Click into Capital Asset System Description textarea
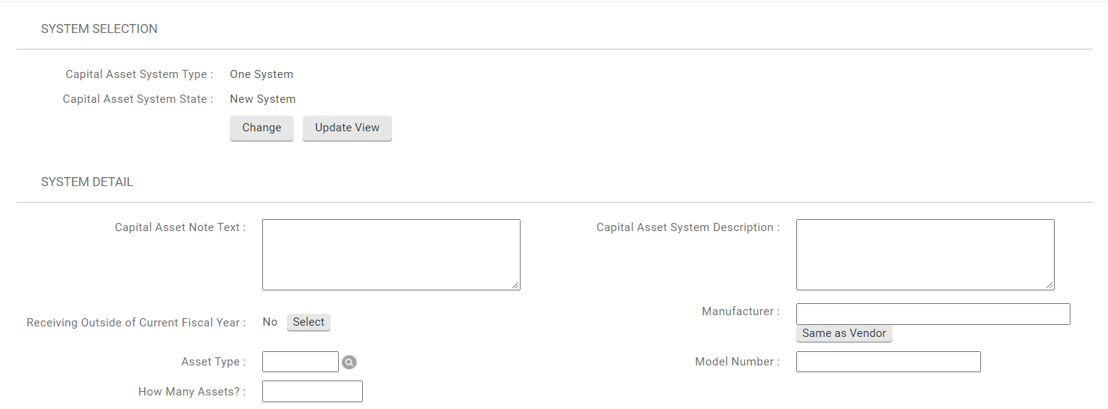 coord(925,254)
